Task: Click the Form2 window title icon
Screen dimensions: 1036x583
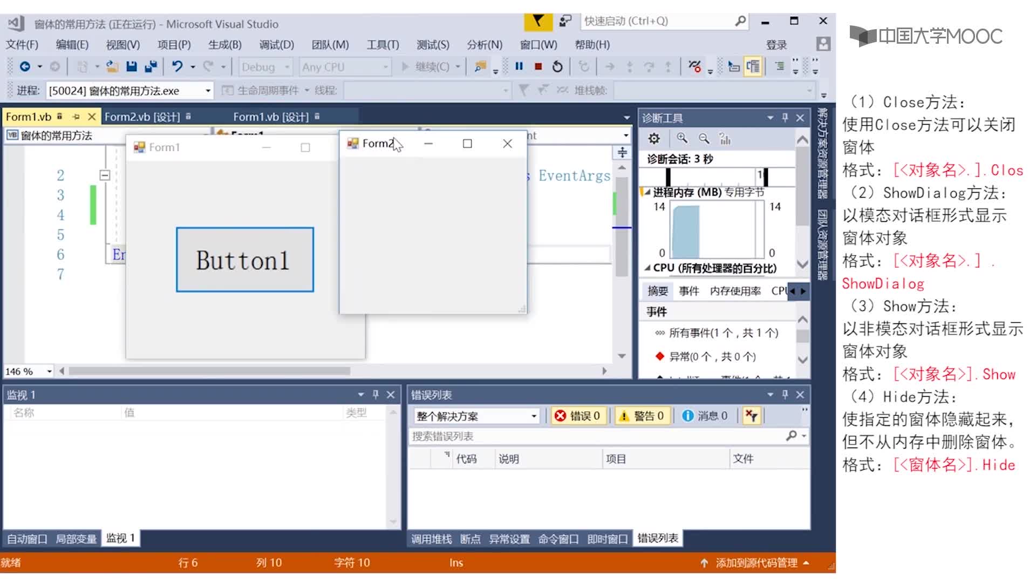Action: pyautogui.click(x=353, y=143)
